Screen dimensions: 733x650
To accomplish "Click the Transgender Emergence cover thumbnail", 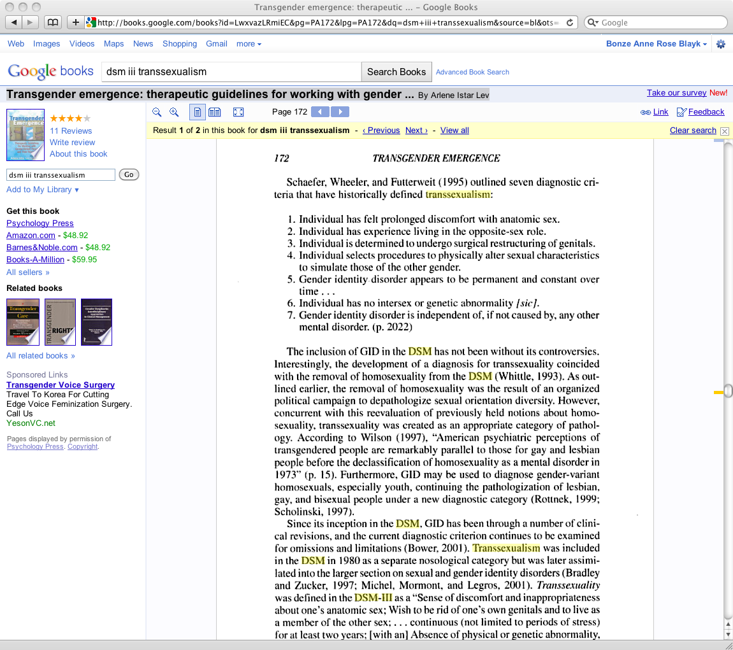I will pos(25,134).
